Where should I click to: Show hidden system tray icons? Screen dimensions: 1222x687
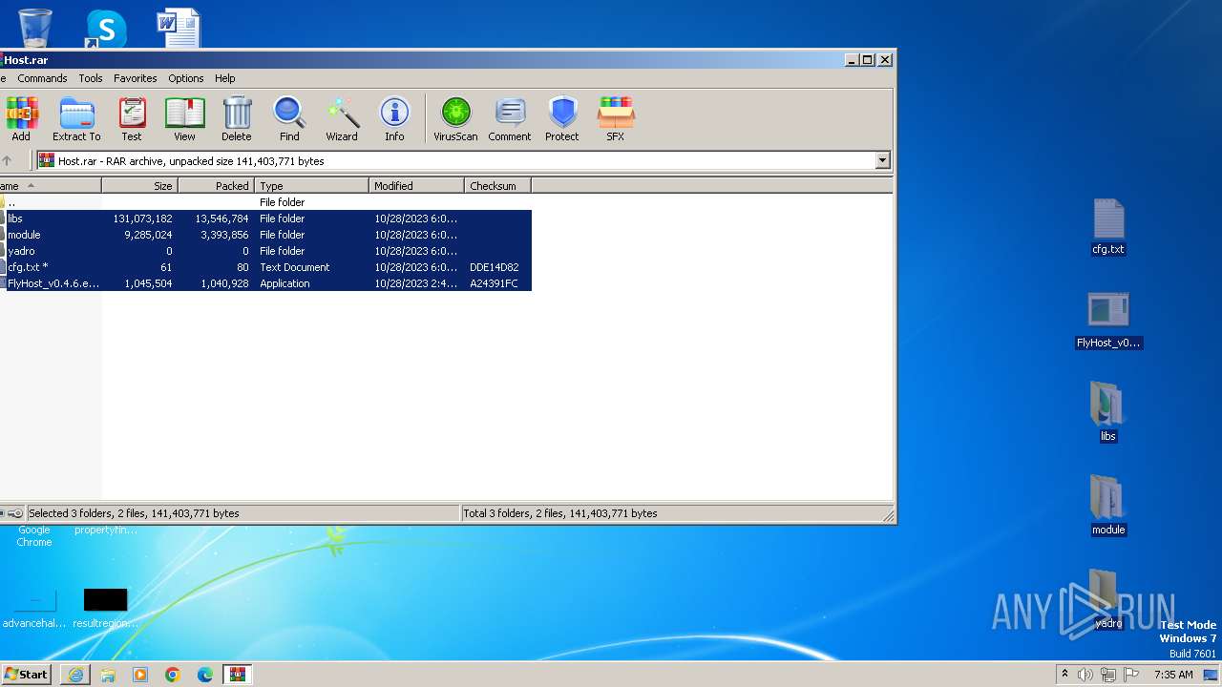click(x=1064, y=675)
